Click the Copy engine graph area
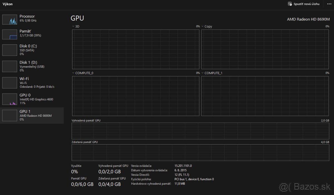This screenshot has width=334, height=195. click(x=265, y=49)
